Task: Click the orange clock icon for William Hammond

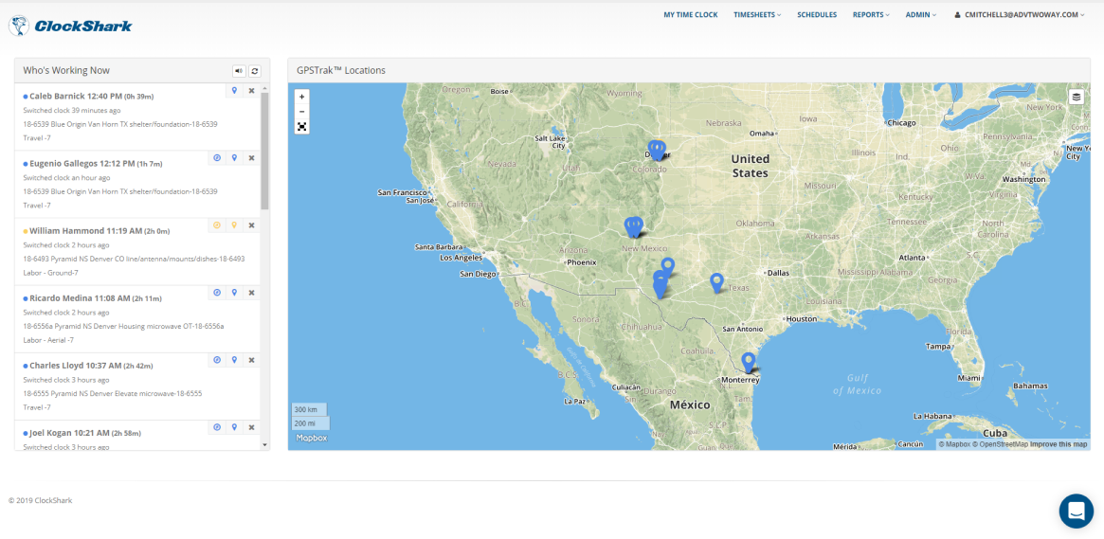Action: (217, 225)
